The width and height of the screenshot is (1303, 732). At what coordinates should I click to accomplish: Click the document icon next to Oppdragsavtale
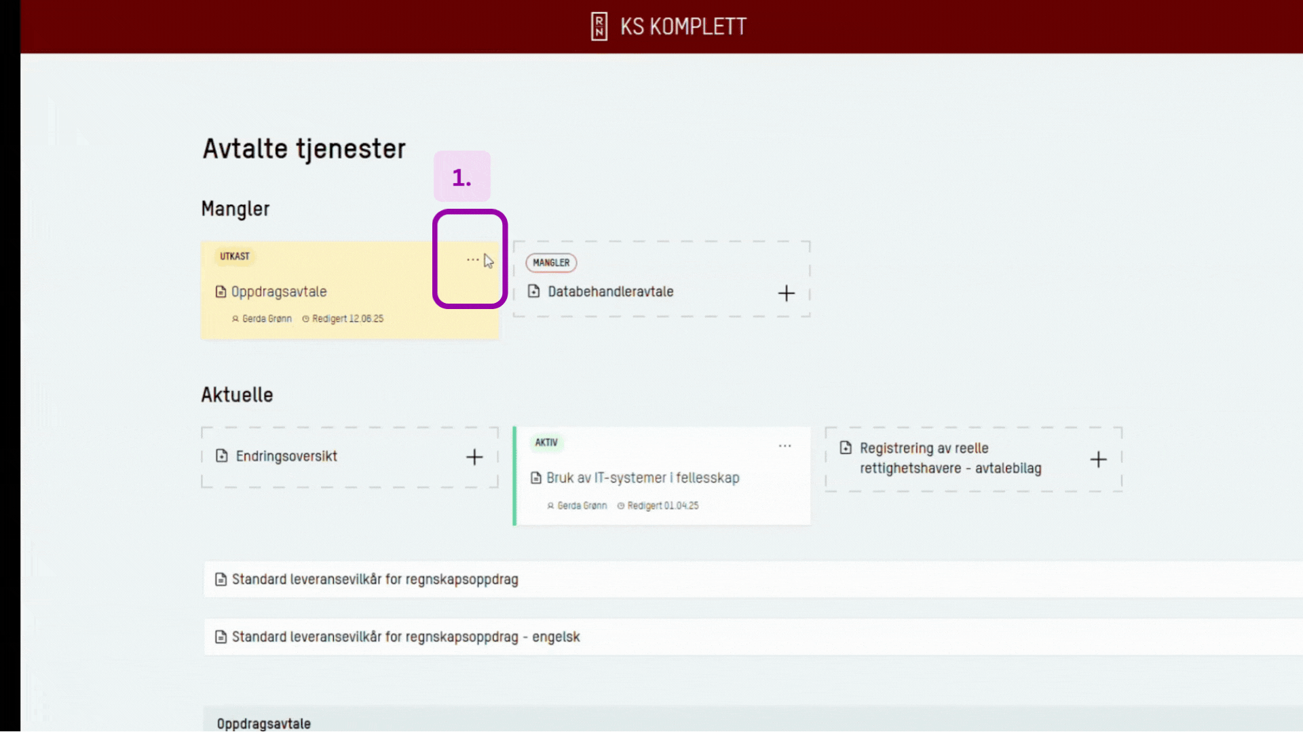click(x=221, y=291)
